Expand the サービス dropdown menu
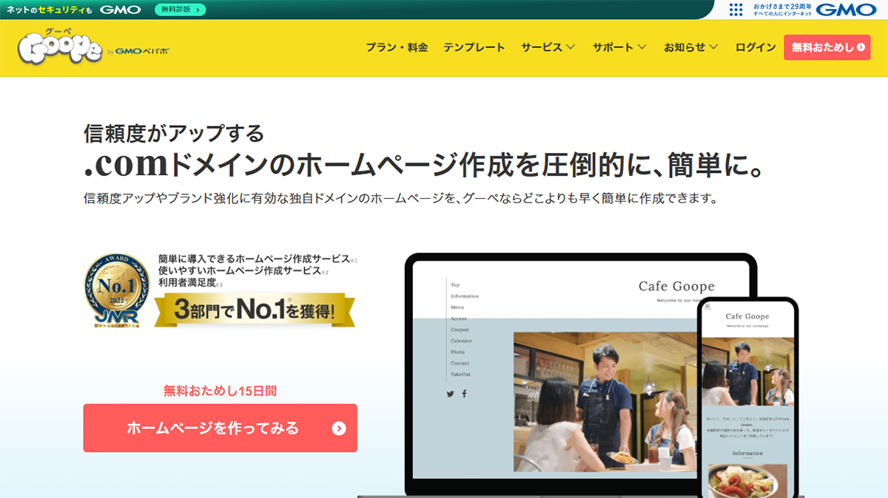The height and width of the screenshot is (498, 888). point(548,47)
